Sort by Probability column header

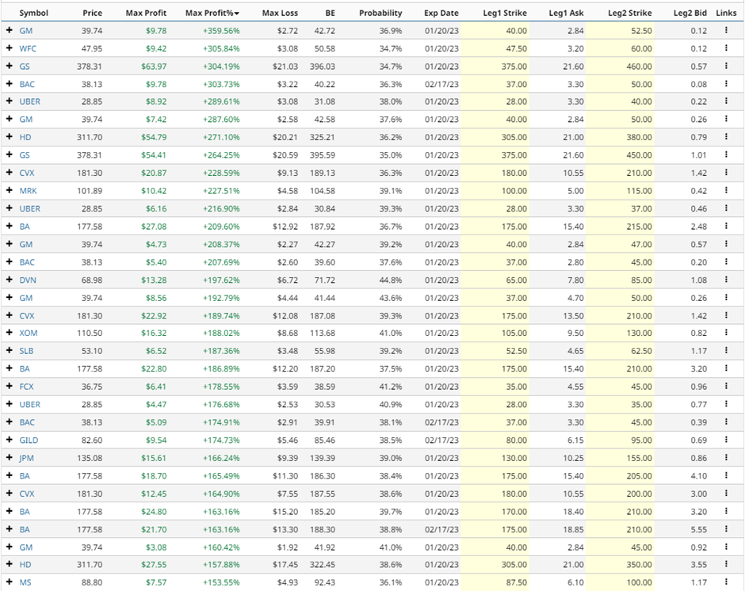380,13
